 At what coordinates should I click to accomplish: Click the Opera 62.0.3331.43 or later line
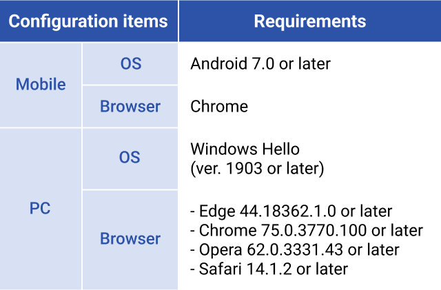pyautogui.click(x=295, y=249)
